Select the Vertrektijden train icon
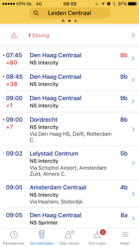The height and width of the screenshot is (247, 139). click(x=42, y=235)
